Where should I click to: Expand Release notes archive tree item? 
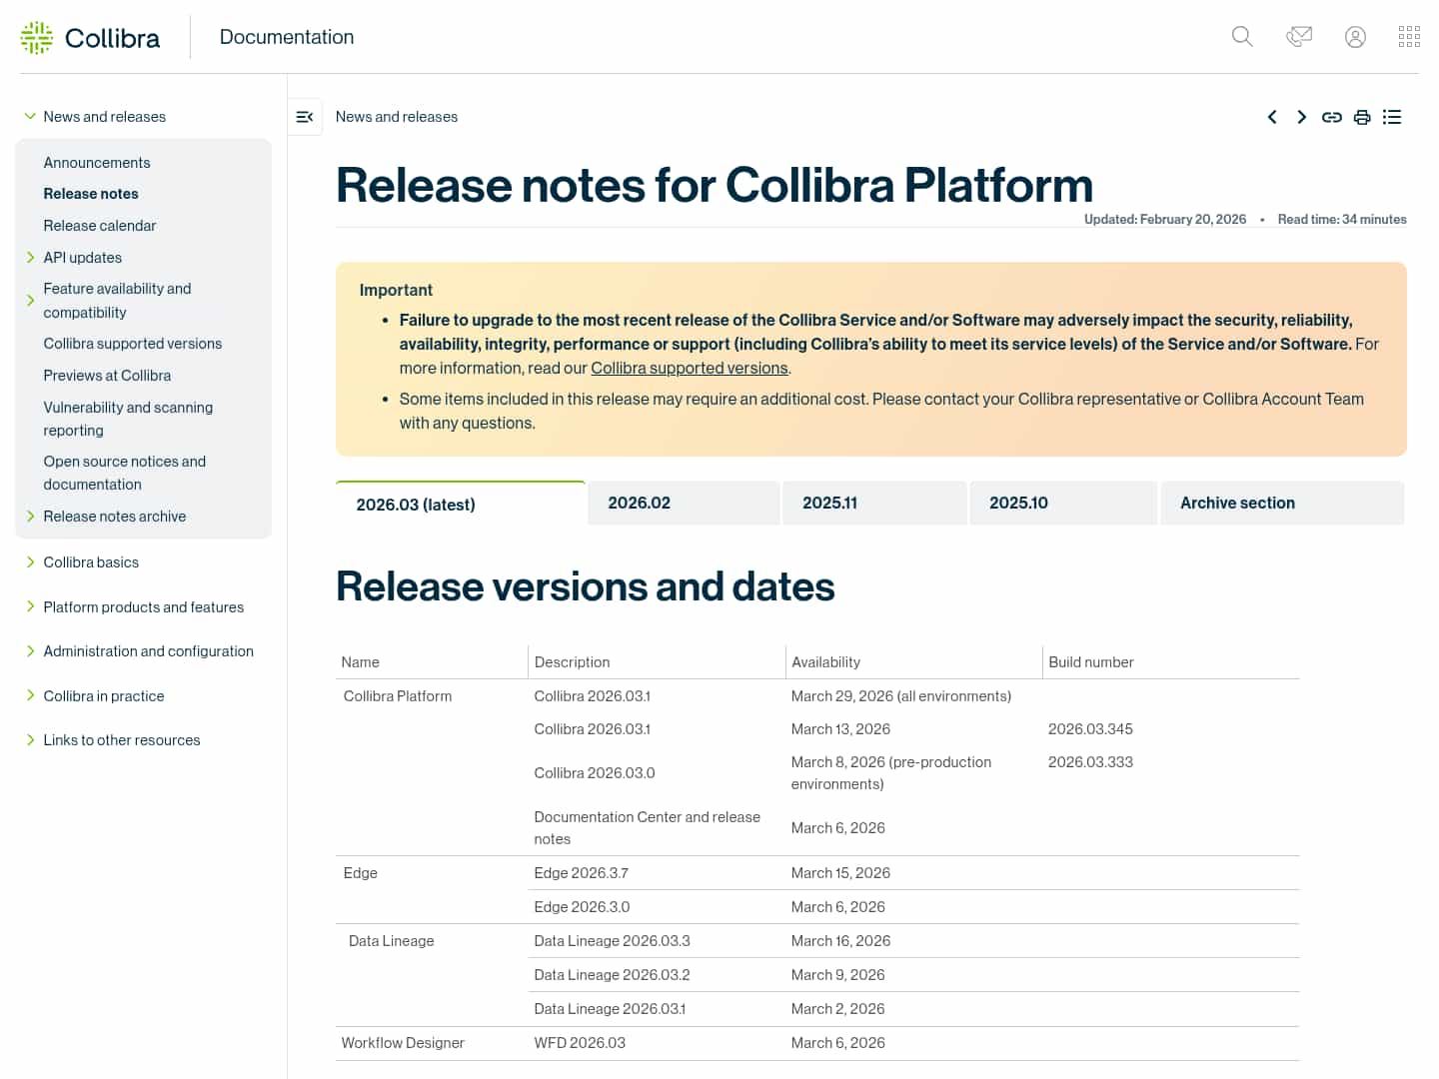click(30, 517)
